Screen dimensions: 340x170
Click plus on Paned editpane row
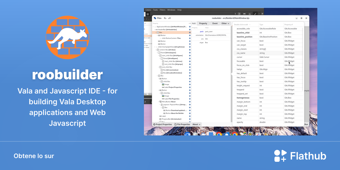(190, 58)
